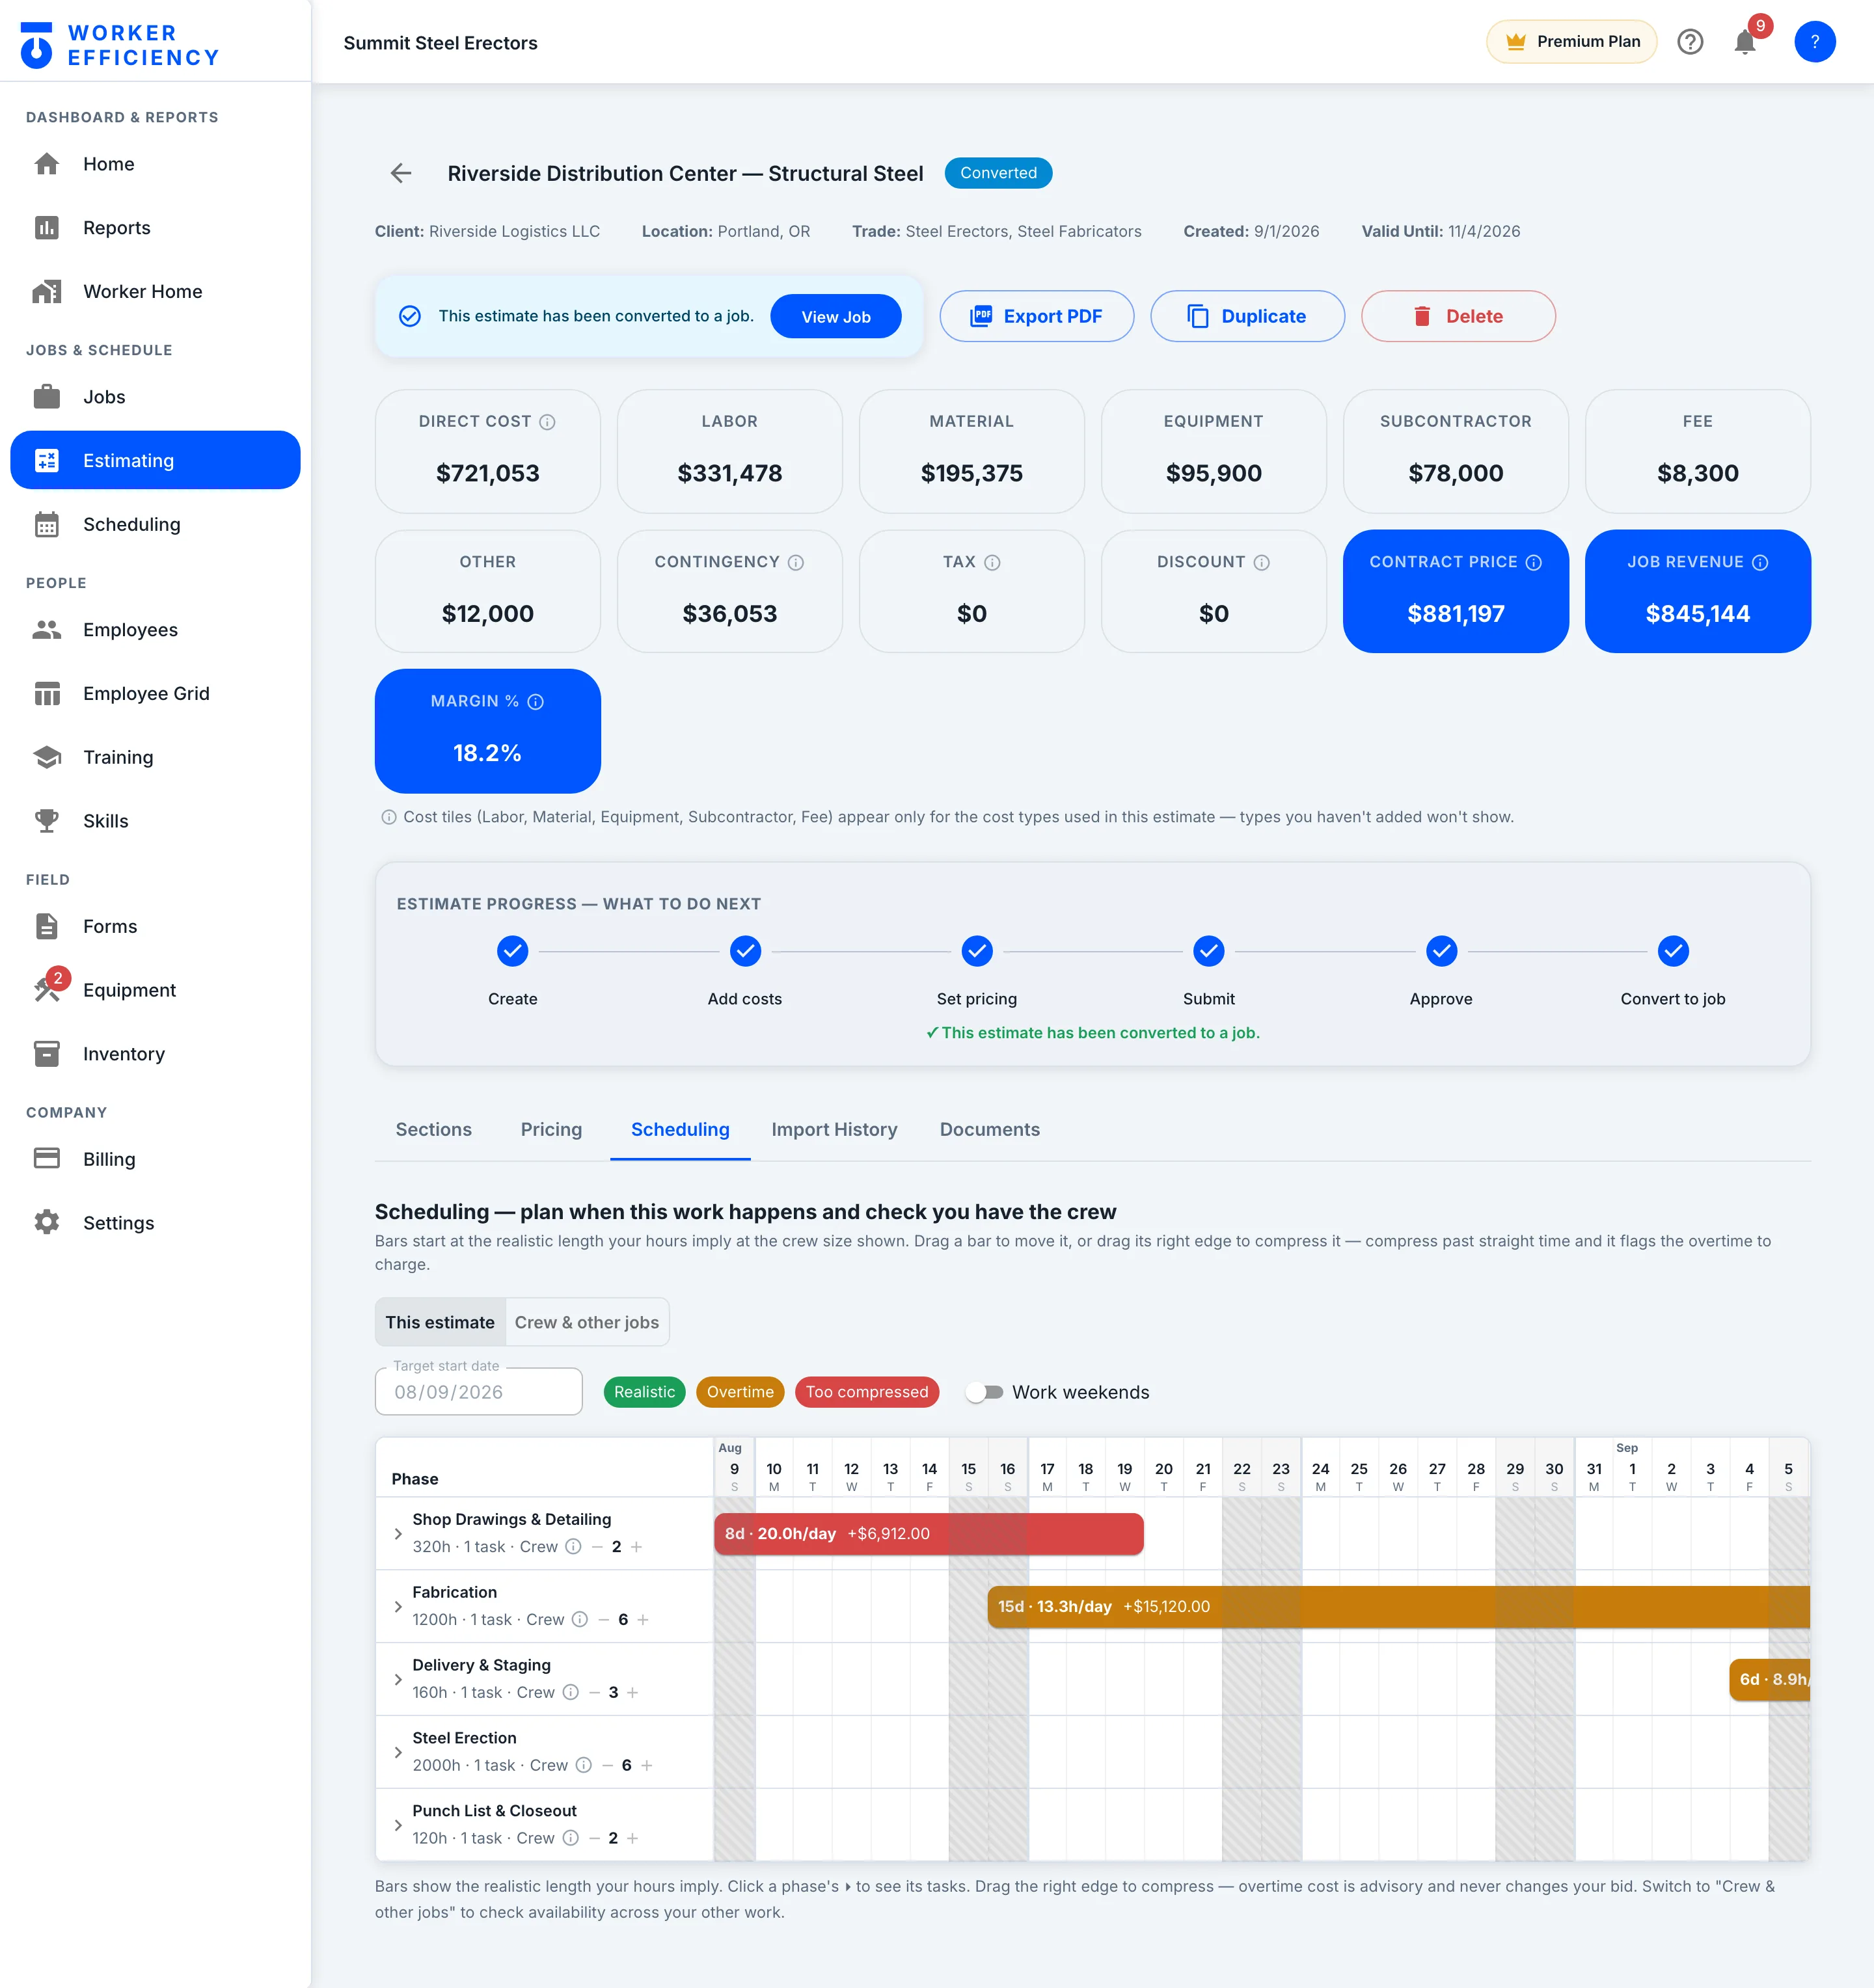Open sidebar Scheduling calendar page

point(155,524)
